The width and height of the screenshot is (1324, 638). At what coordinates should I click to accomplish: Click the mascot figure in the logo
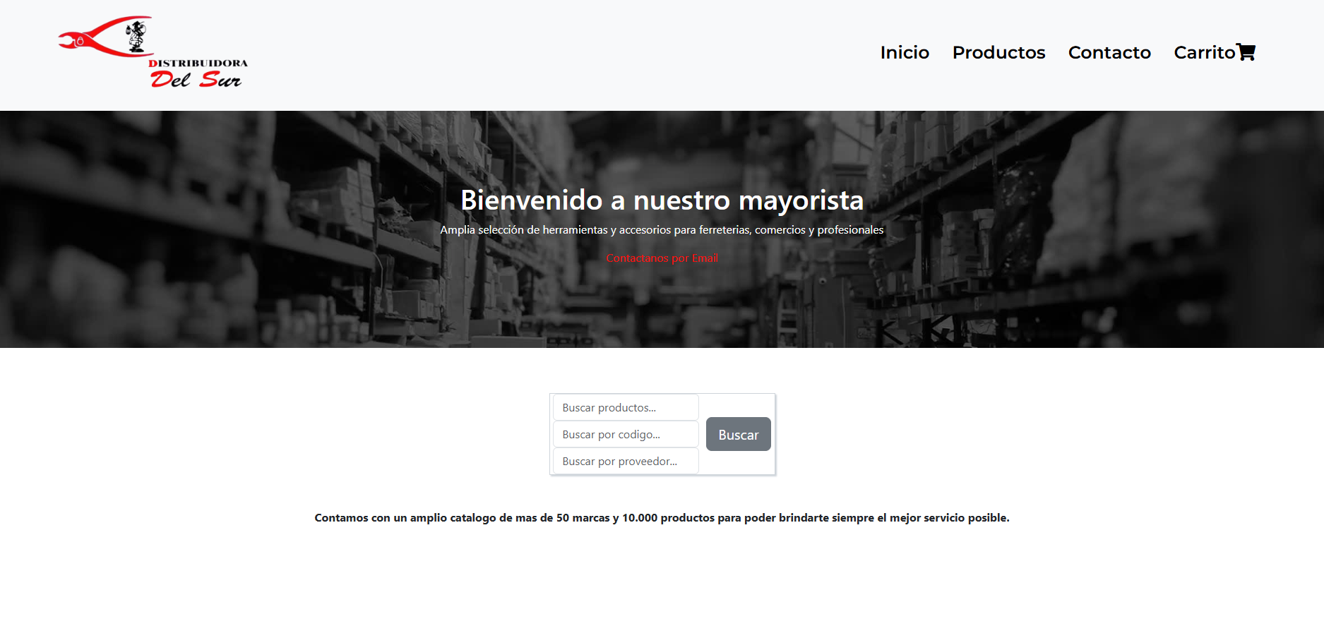click(x=136, y=36)
